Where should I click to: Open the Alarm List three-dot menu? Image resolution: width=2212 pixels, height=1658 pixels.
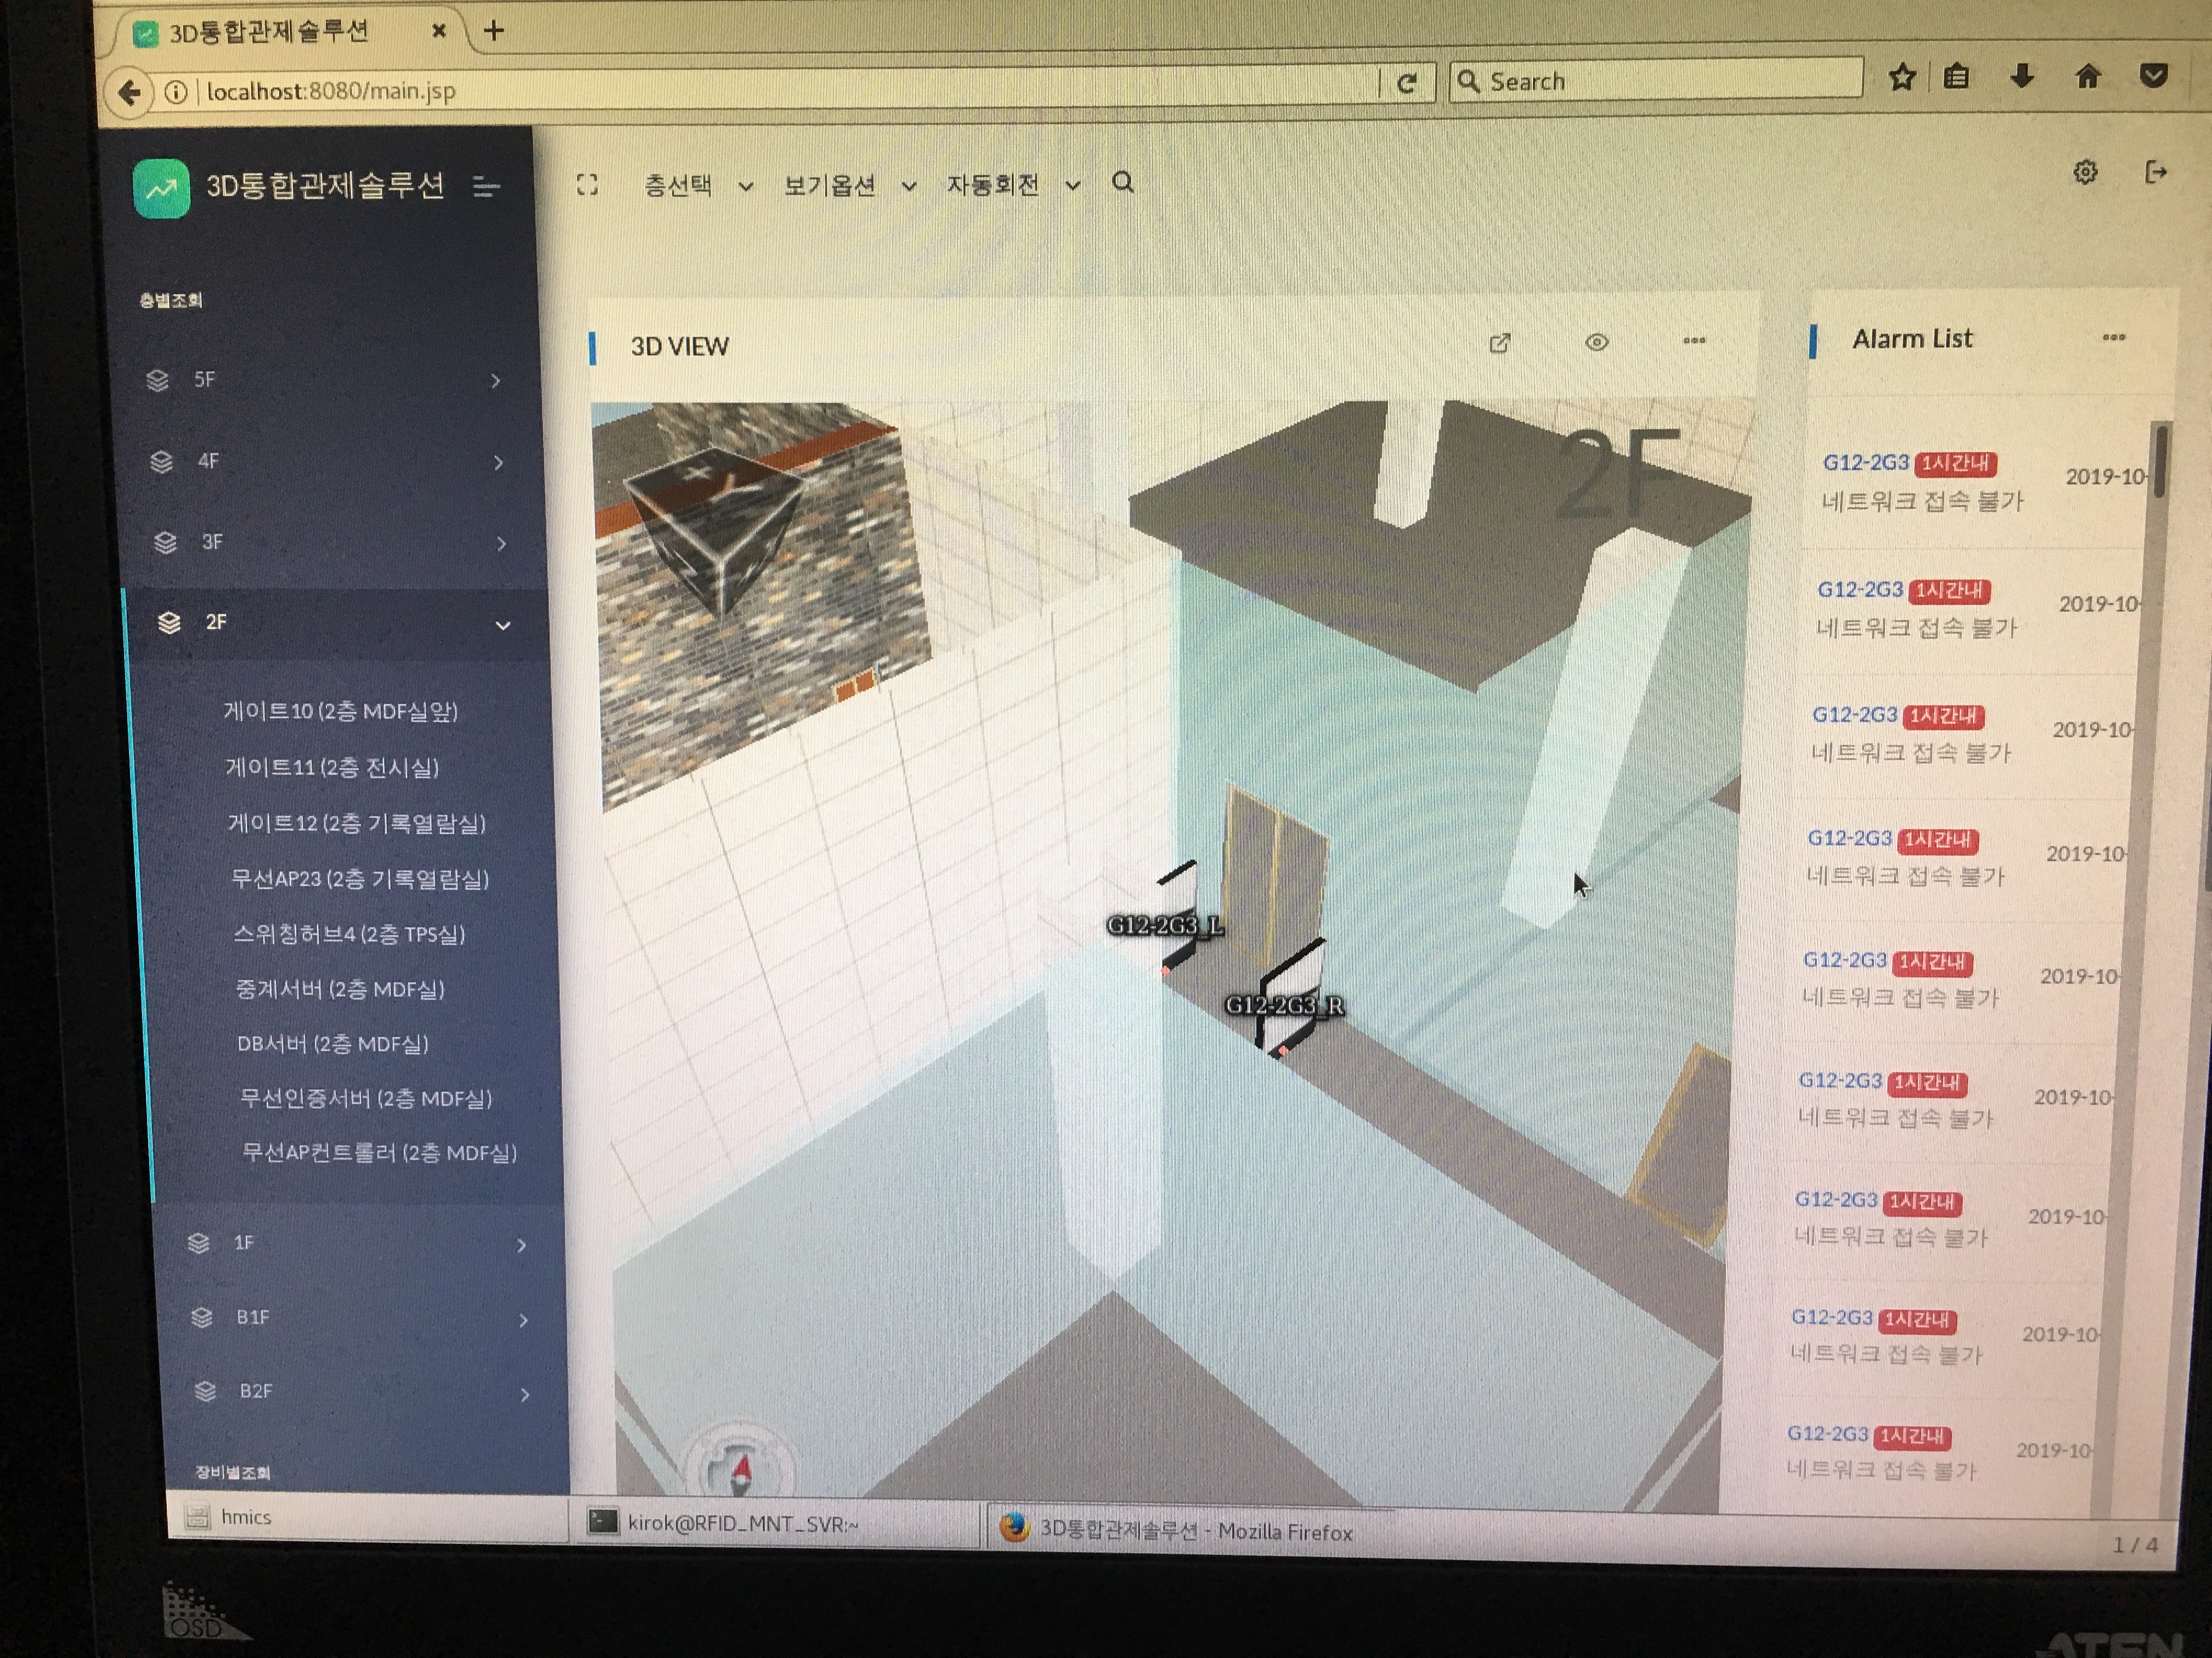2113,338
